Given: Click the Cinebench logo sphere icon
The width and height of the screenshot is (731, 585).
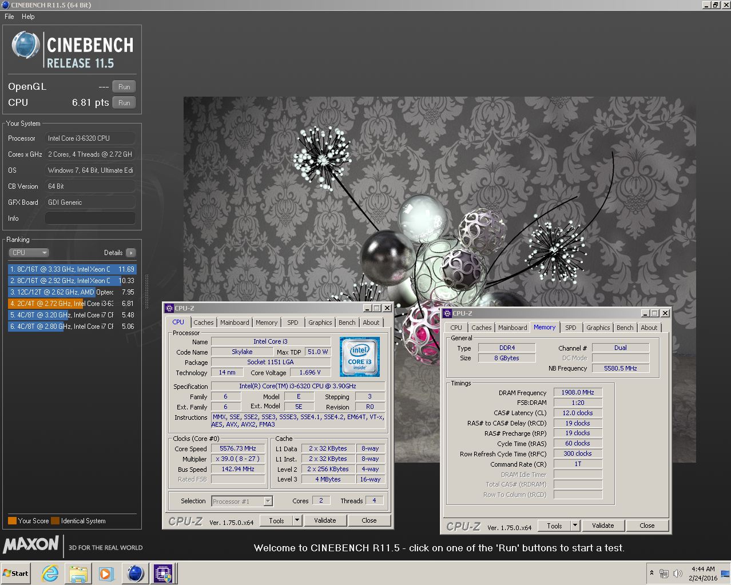Looking at the screenshot, I should (26, 45).
